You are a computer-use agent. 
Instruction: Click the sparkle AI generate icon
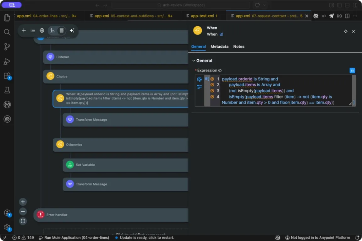tap(72, 30)
